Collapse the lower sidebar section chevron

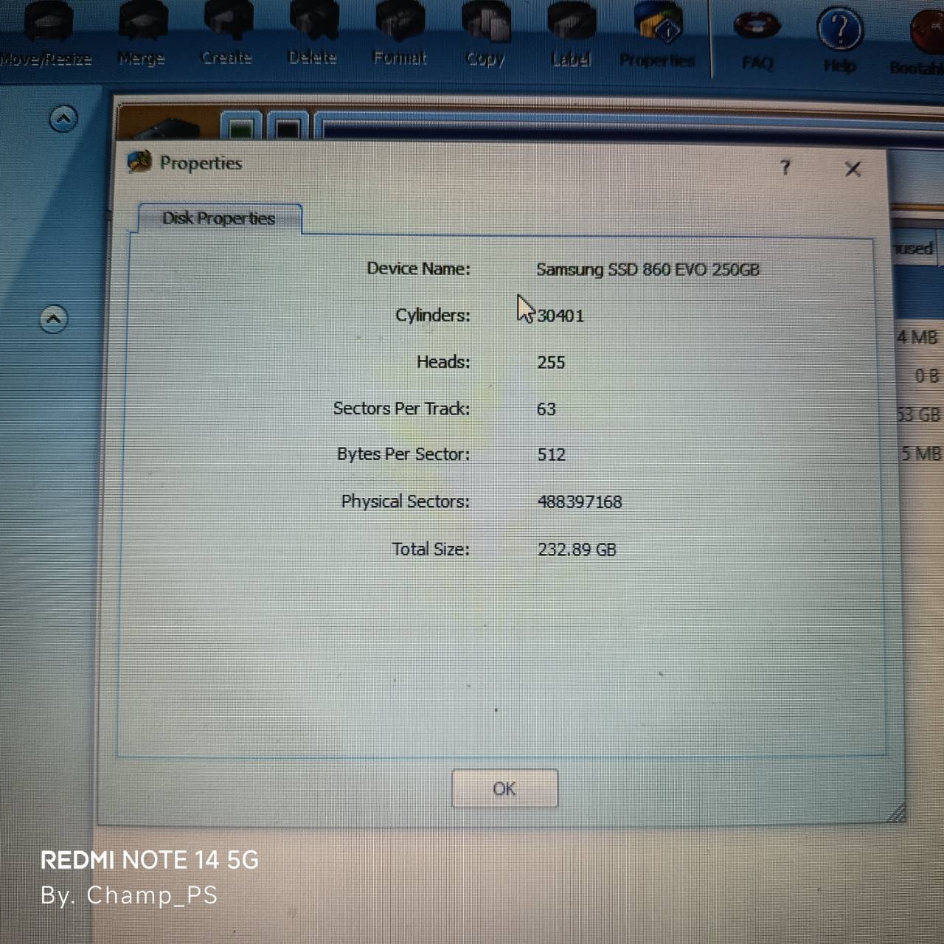pos(54,319)
